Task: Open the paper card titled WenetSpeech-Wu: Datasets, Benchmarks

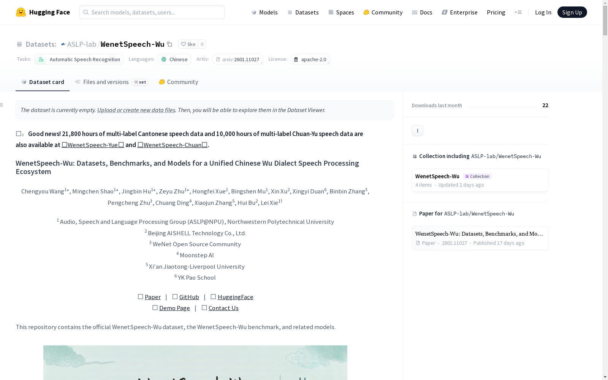Action: pyautogui.click(x=480, y=238)
